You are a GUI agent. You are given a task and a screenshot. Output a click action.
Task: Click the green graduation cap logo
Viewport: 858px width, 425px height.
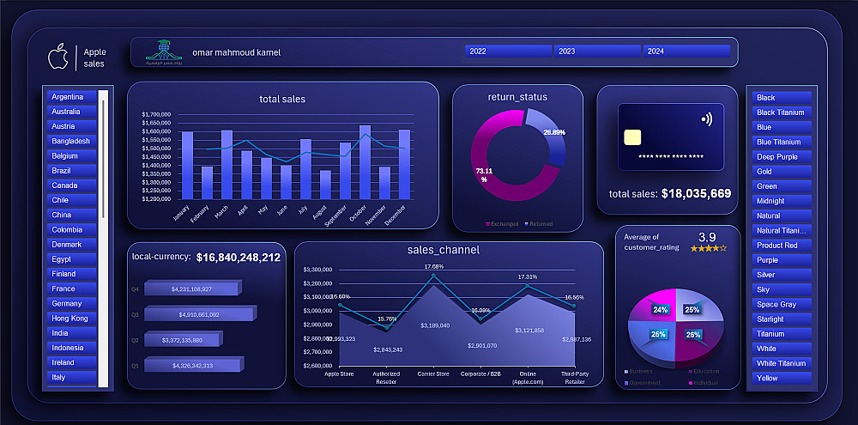(164, 52)
